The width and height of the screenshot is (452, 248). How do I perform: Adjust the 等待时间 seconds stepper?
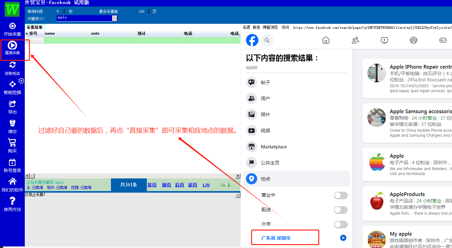(x=64, y=11)
